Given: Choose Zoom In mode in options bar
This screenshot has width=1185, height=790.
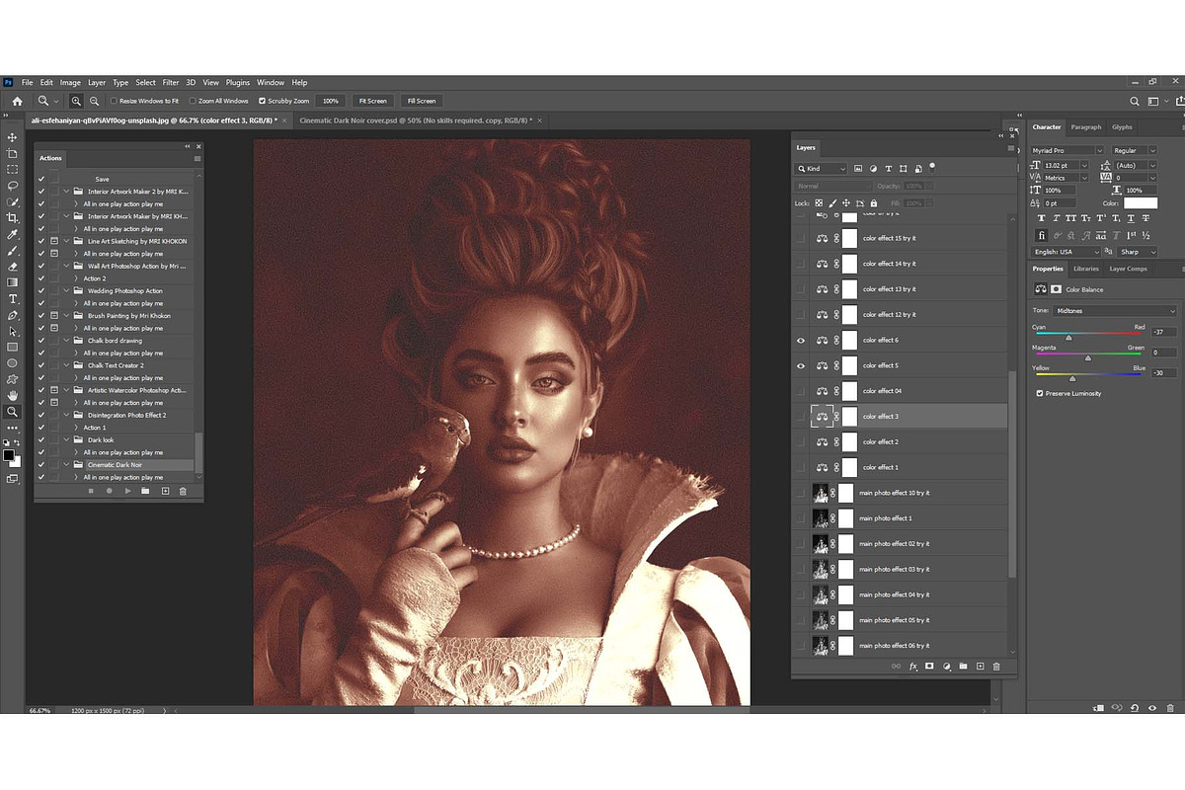Looking at the screenshot, I should click(76, 101).
